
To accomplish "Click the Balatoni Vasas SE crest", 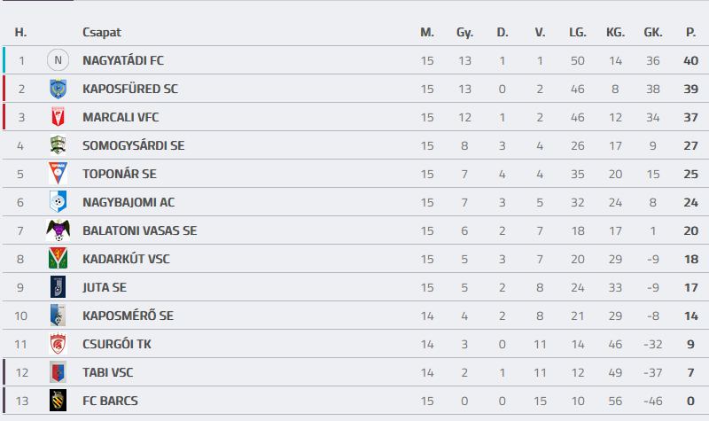I will point(58,230).
